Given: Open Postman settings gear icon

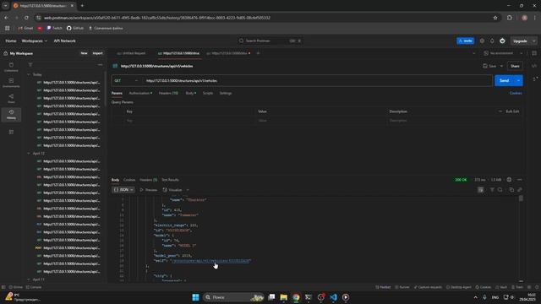Looking at the screenshot, I should coord(482,41).
